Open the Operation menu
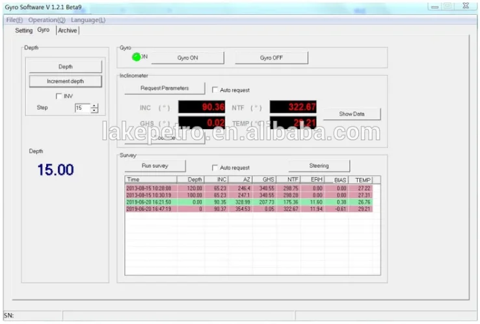This screenshot has height=324, width=480. 47,20
